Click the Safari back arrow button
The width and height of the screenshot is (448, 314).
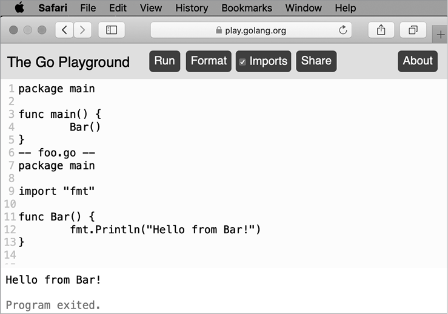click(64, 30)
